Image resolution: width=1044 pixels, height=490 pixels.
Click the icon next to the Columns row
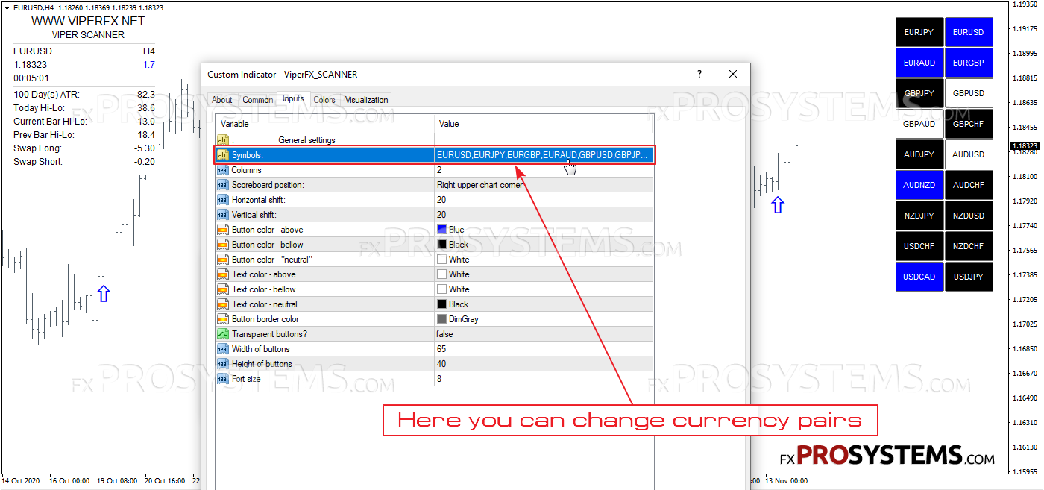click(x=222, y=170)
